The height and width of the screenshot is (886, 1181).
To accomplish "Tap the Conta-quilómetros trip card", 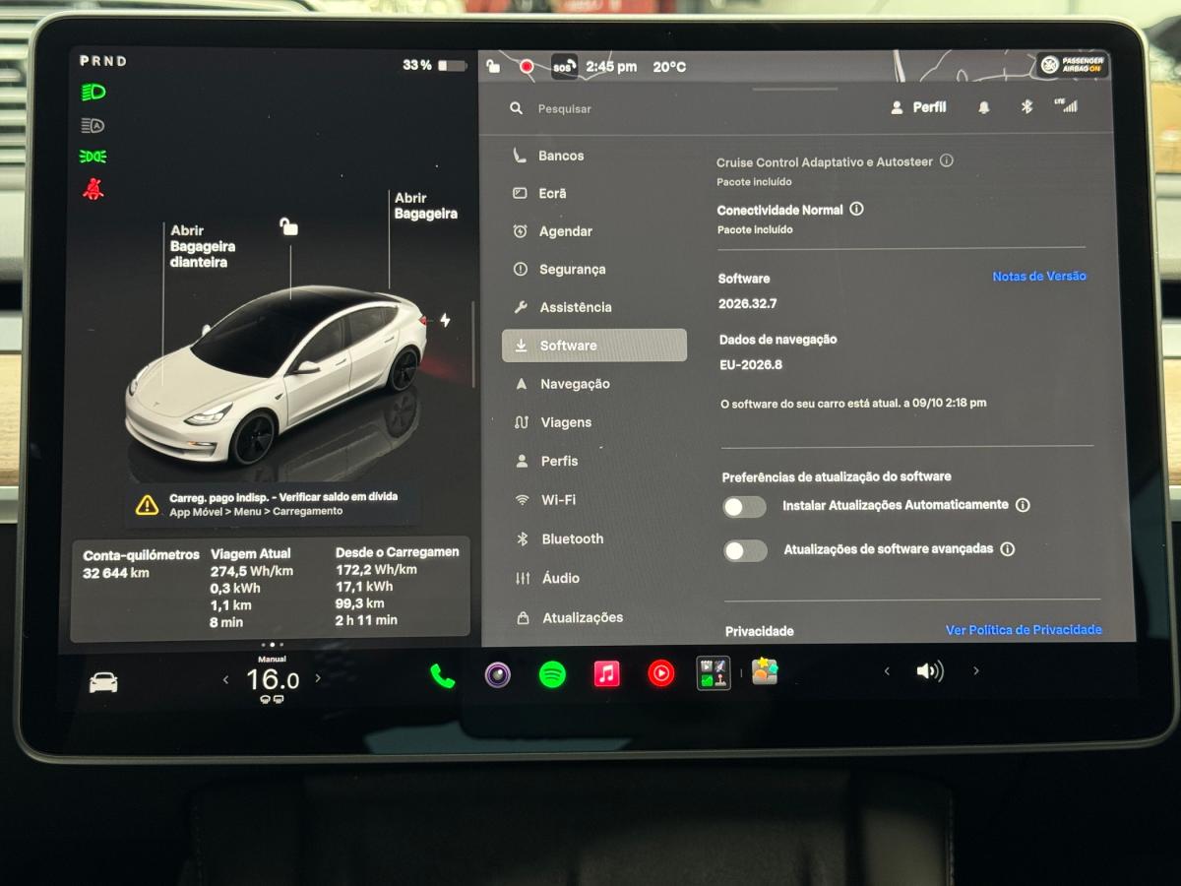I will coord(270,589).
